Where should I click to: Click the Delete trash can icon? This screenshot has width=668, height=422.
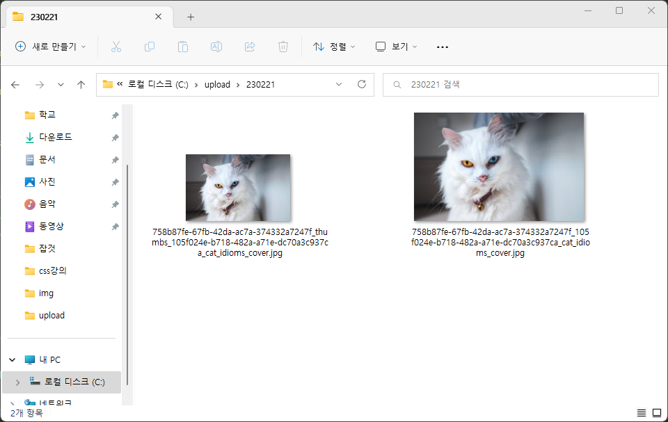click(283, 47)
